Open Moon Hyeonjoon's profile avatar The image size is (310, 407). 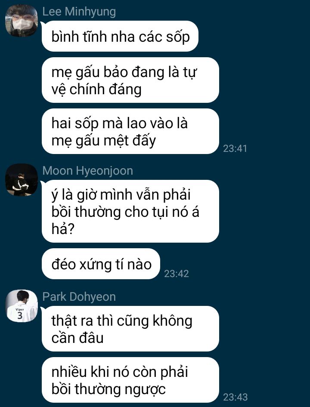22,179
